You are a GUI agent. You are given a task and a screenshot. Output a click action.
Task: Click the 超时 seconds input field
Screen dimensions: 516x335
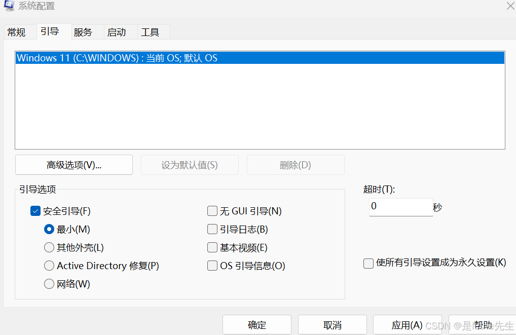coord(401,207)
